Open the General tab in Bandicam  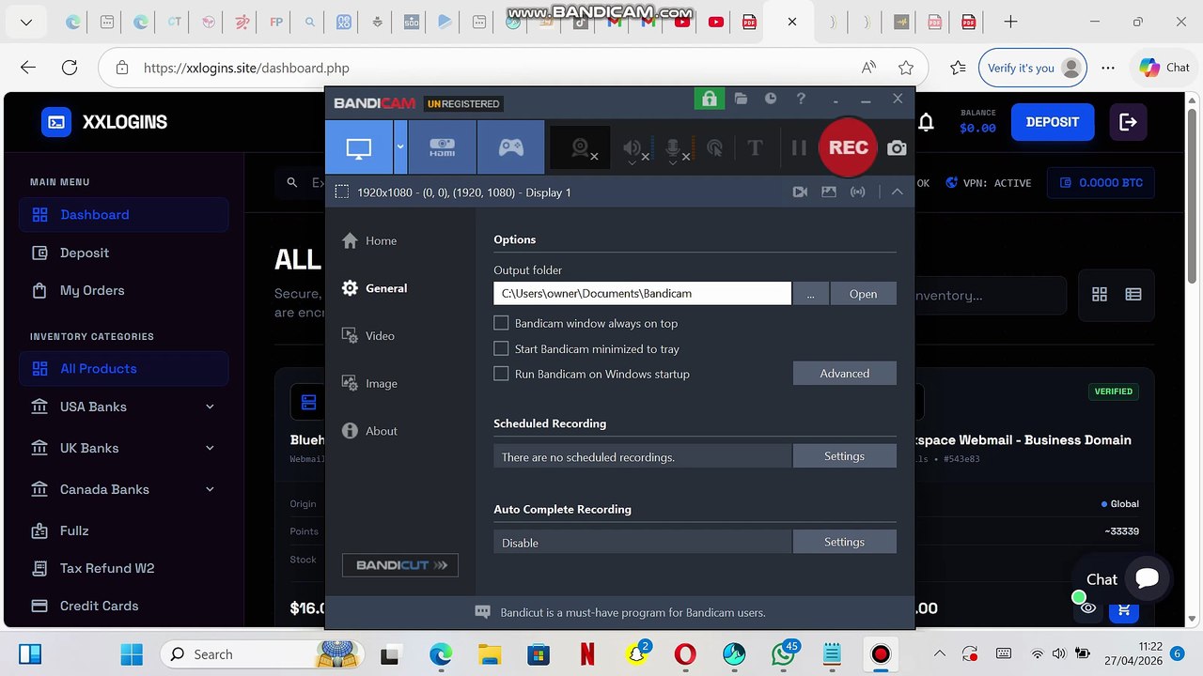(374, 288)
